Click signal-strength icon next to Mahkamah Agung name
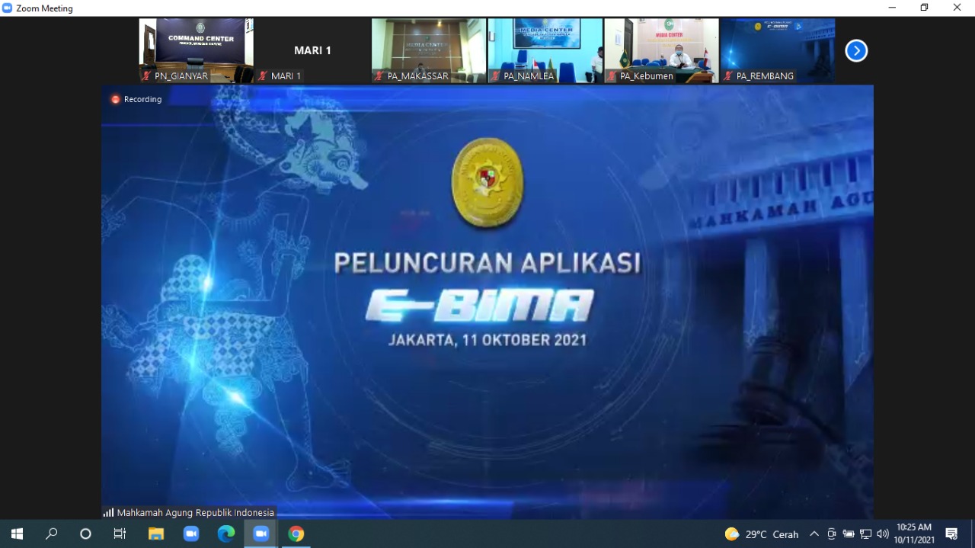This screenshot has width=975, height=548. tap(108, 513)
